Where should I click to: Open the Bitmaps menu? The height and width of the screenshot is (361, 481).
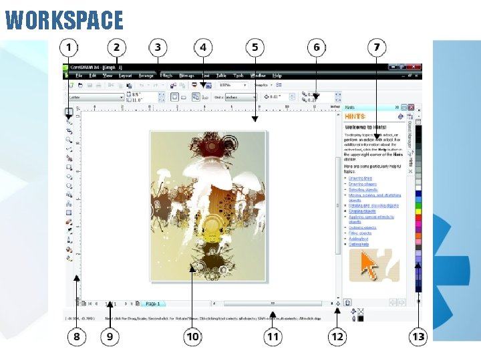click(x=187, y=76)
